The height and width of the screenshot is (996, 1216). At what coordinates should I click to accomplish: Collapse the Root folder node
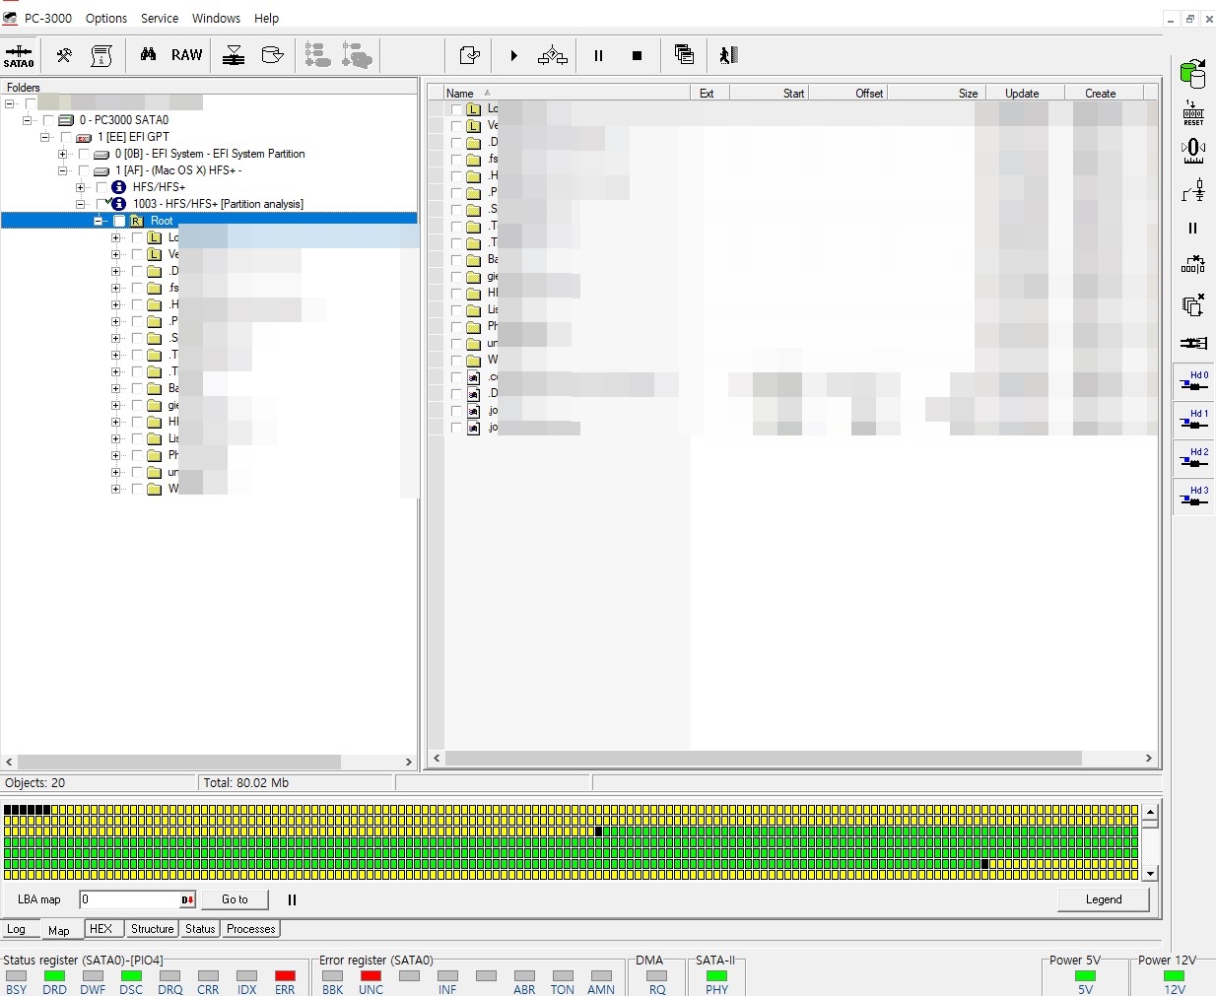[x=99, y=221]
